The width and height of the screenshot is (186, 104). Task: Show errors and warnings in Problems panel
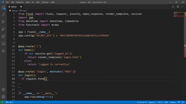(9, 102)
